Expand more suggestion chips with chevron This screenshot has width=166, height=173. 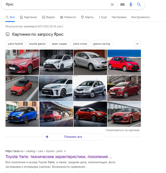[138, 44]
